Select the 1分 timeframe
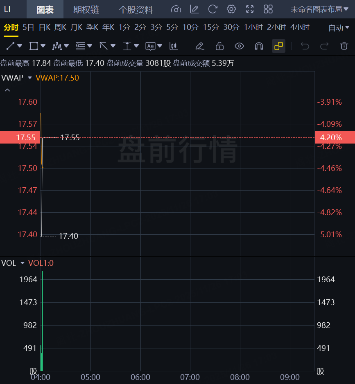The image size is (355, 384). (x=124, y=27)
